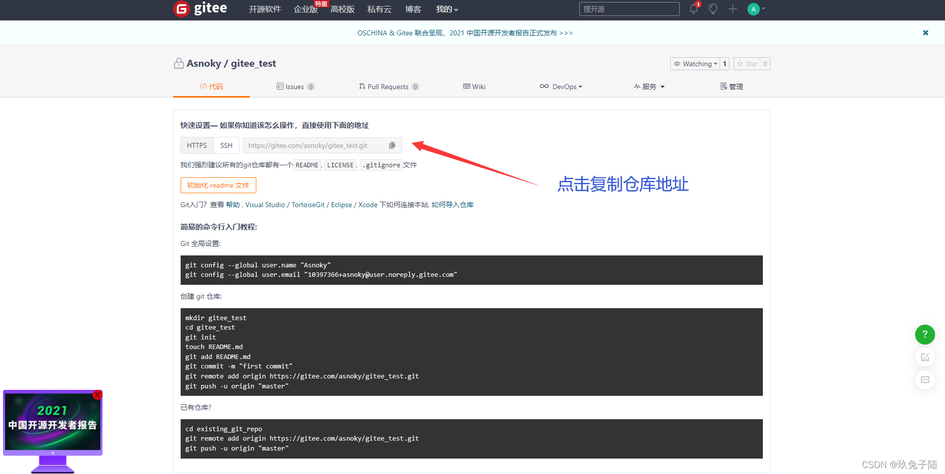Viewport: 945px width, 474px height.
Task: Open the 2021 中国开源开发者报告 thumbnail
Action: click(x=53, y=423)
